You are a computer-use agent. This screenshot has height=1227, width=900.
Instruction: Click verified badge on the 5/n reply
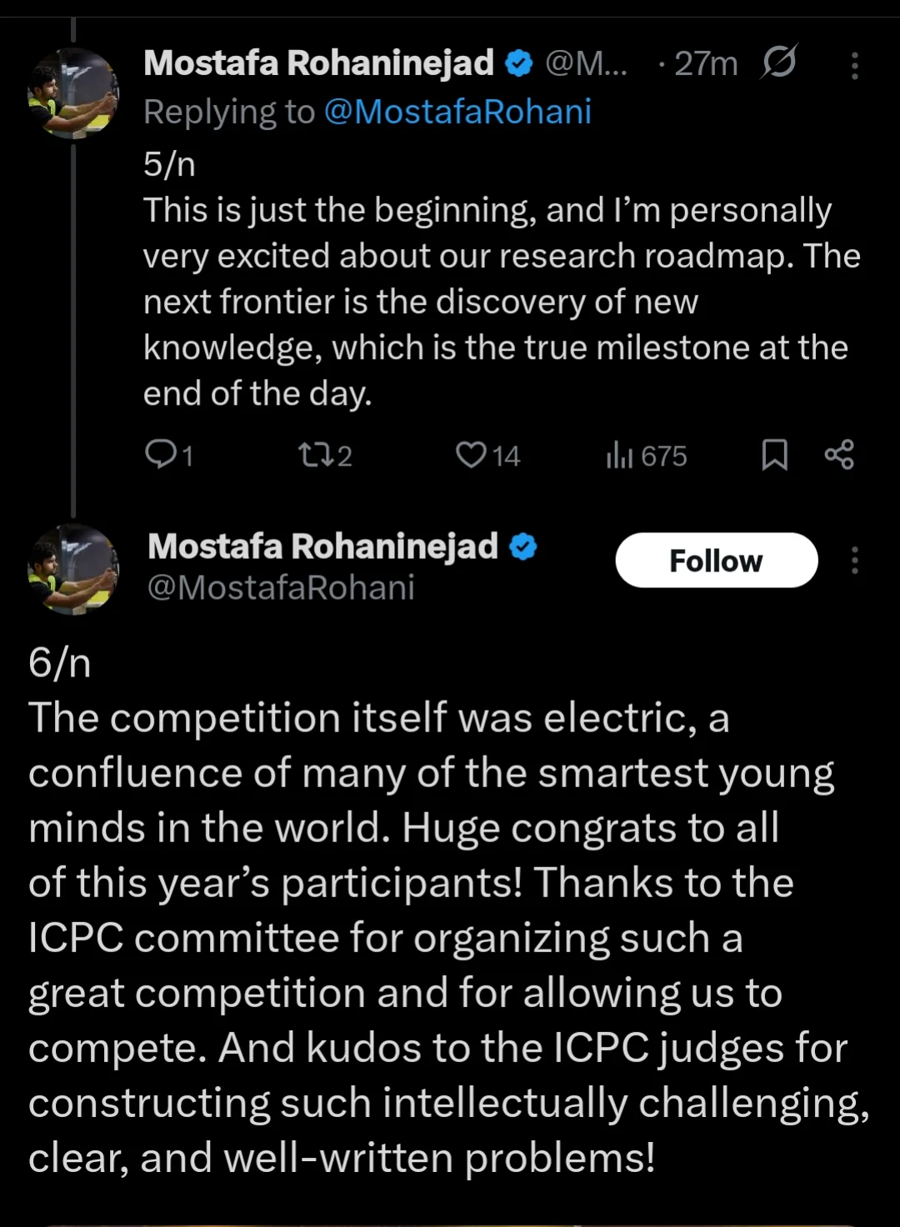(519, 63)
